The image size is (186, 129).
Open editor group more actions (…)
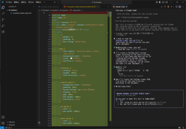[108, 7]
